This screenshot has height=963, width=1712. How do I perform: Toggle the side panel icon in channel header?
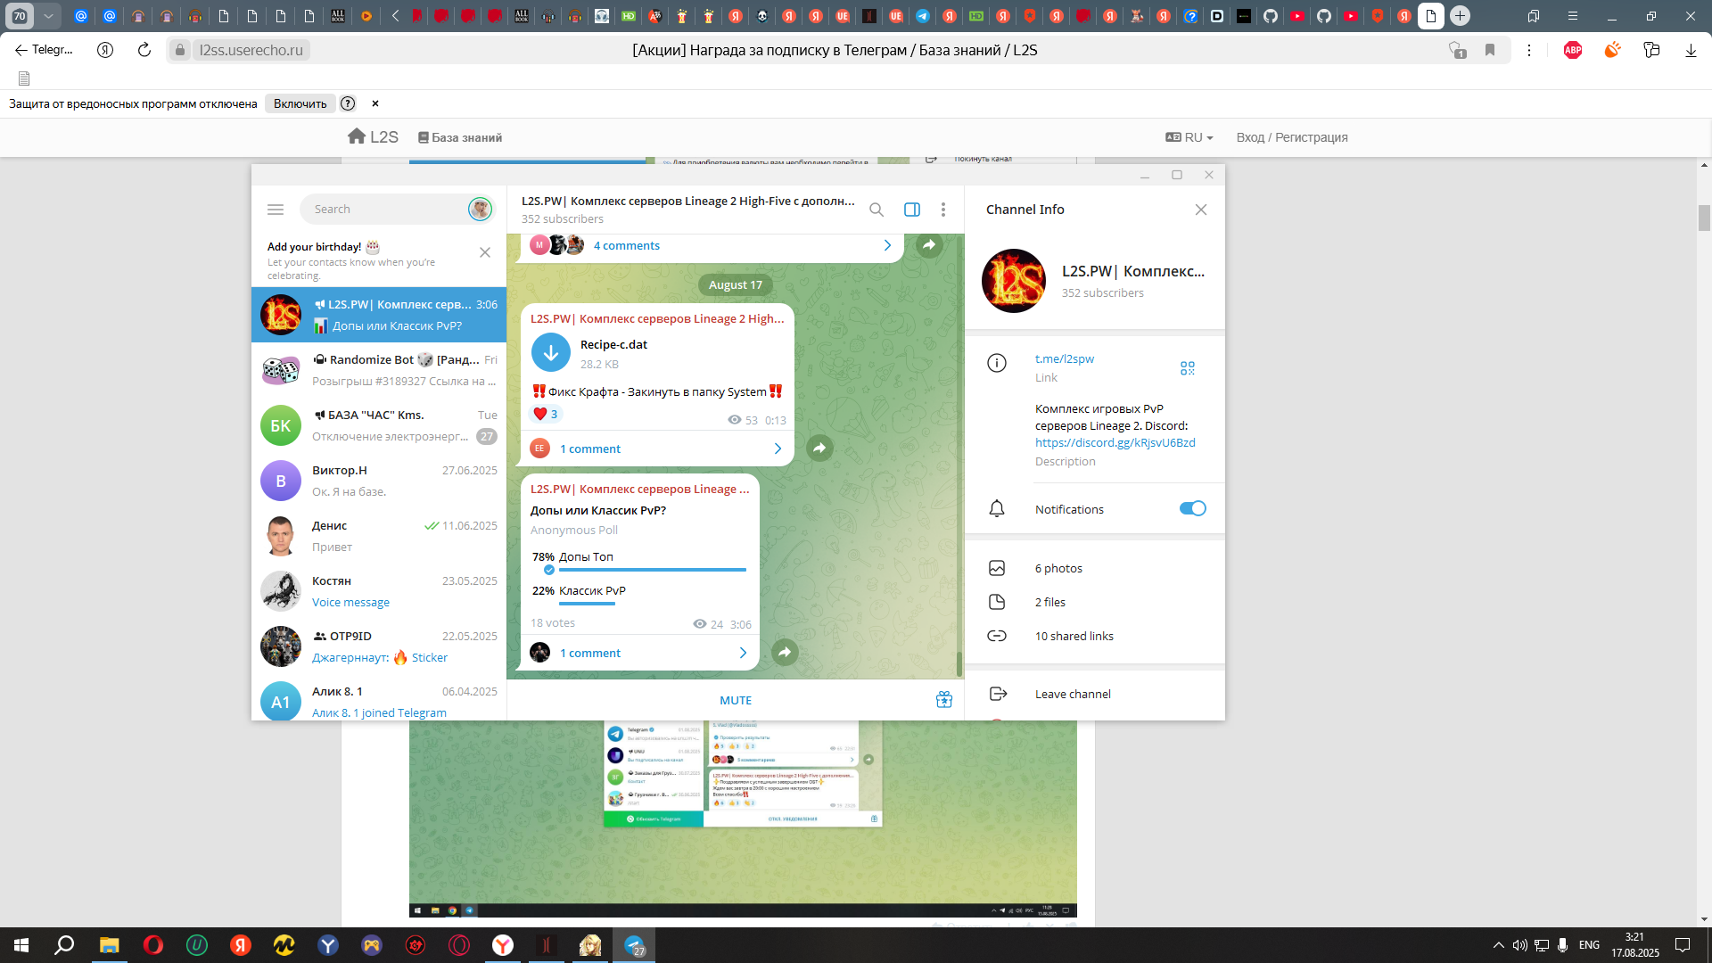pyautogui.click(x=912, y=210)
